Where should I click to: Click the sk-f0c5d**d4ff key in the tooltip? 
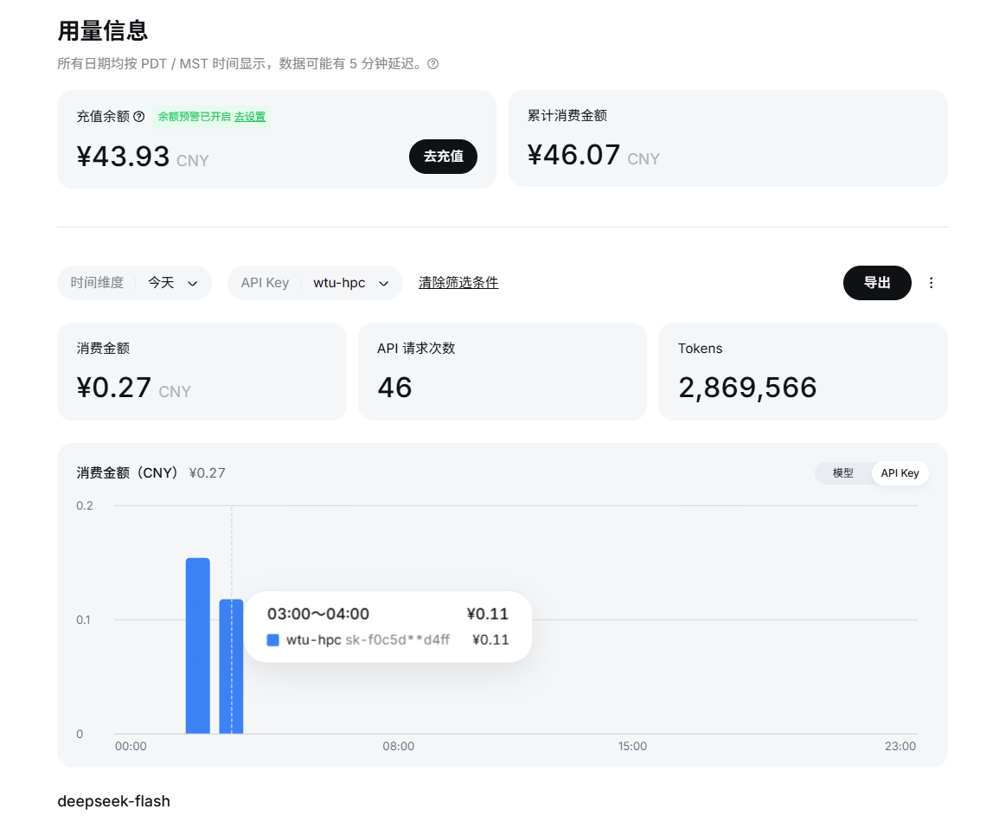pos(398,639)
